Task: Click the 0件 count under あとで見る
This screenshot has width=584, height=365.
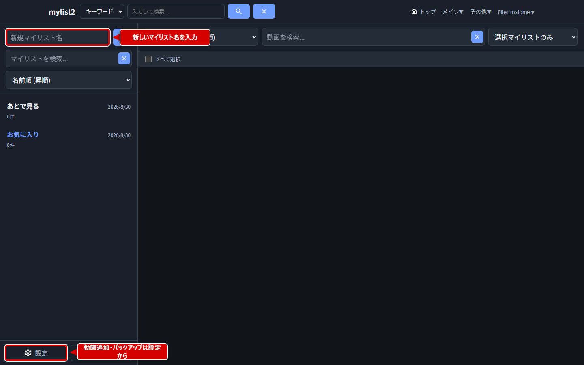Action: pos(11,117)
